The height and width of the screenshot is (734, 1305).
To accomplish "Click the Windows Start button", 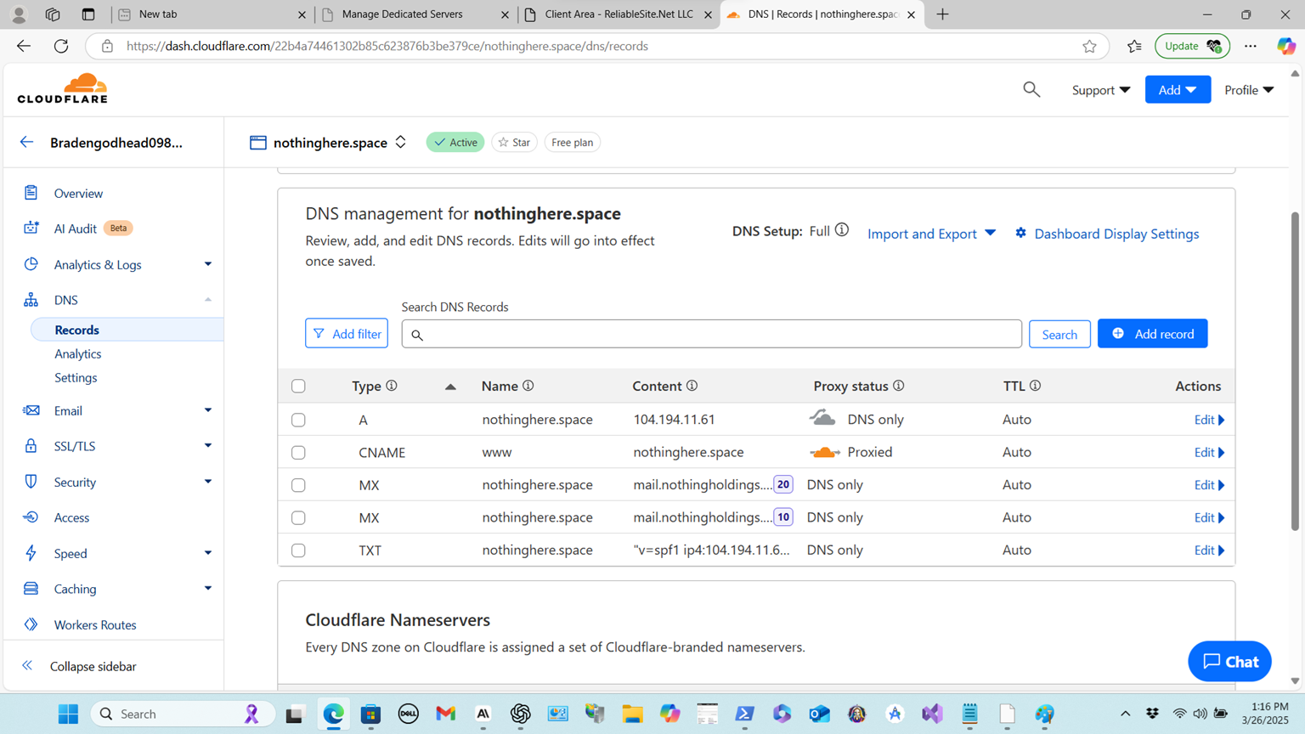I will pos(68,714).
